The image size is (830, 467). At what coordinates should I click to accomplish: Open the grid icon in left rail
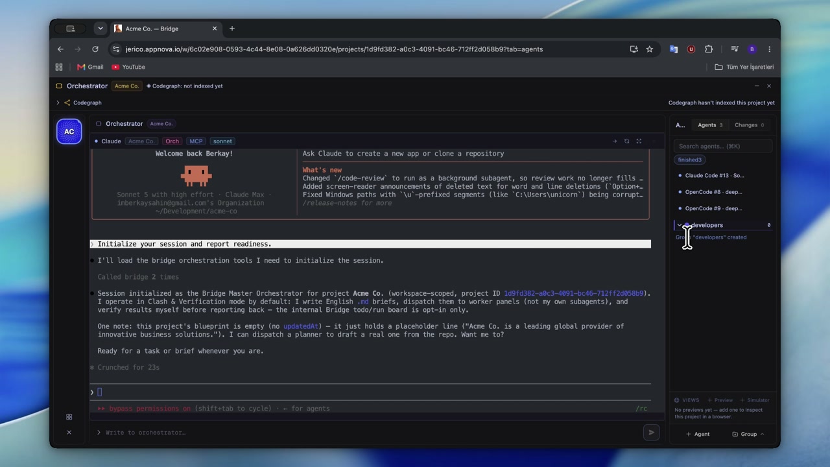click(x=69, y=416)
